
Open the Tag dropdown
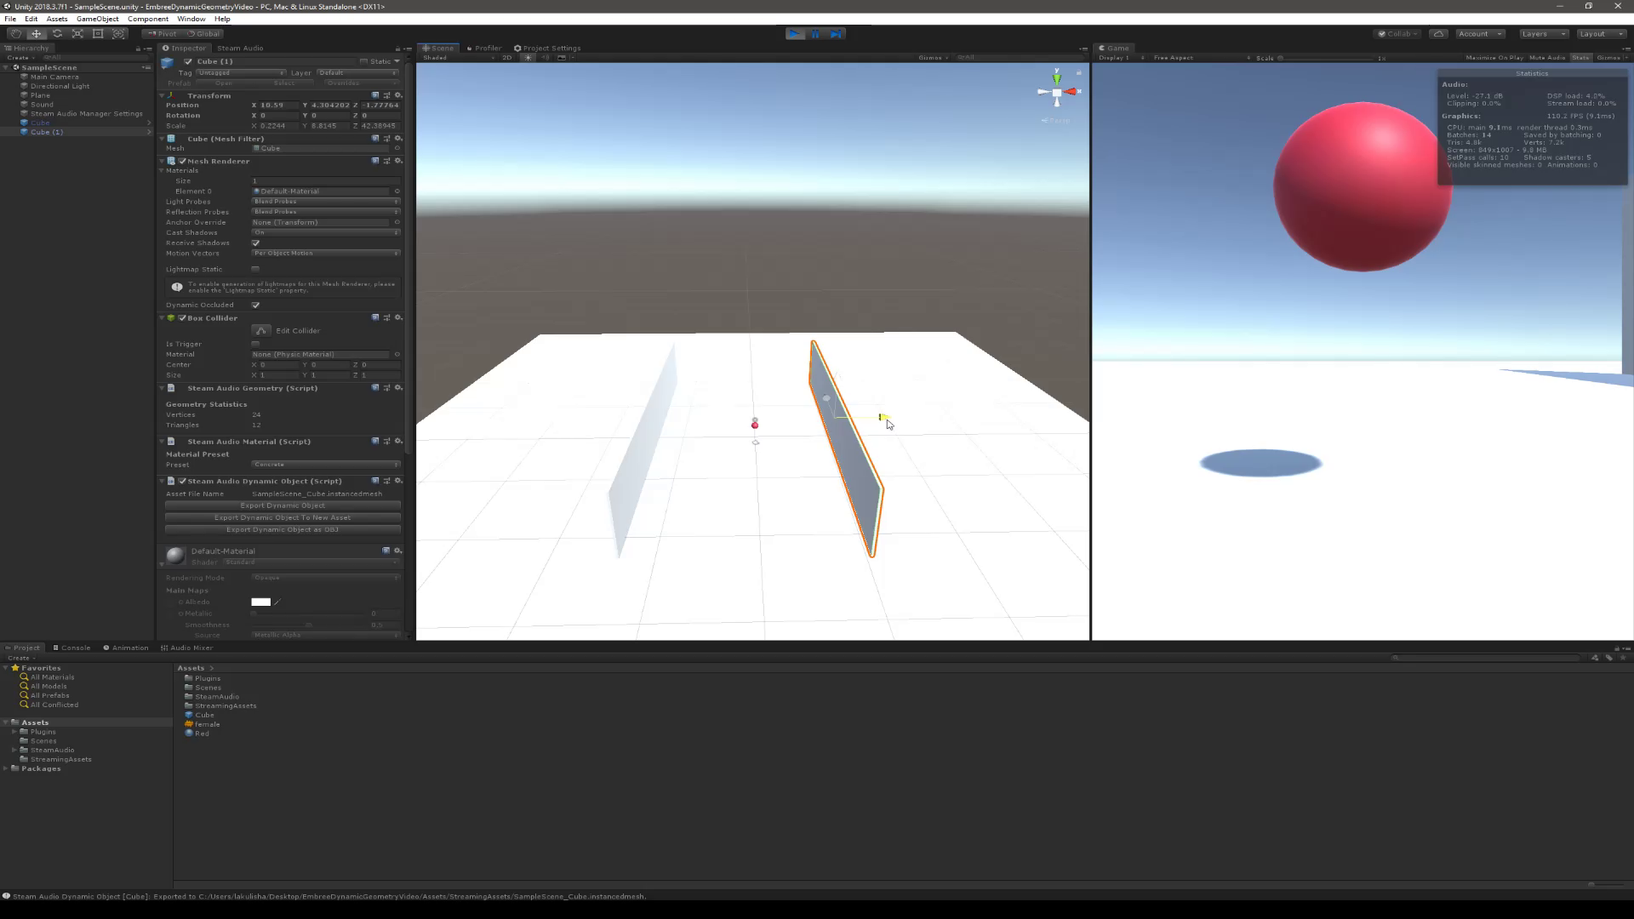[x=241, y=72]
